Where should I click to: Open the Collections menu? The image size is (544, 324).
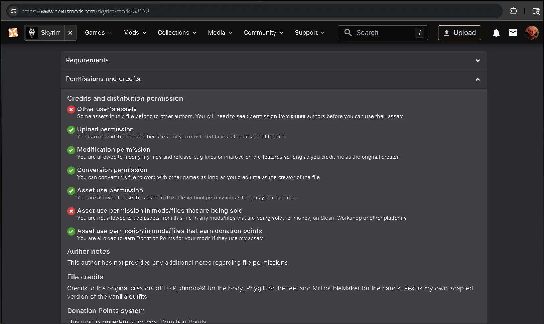[x=177, y=33]
